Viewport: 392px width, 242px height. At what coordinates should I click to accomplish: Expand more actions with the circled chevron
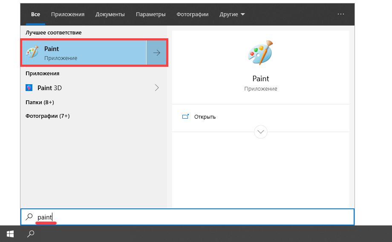coord(260,131)
